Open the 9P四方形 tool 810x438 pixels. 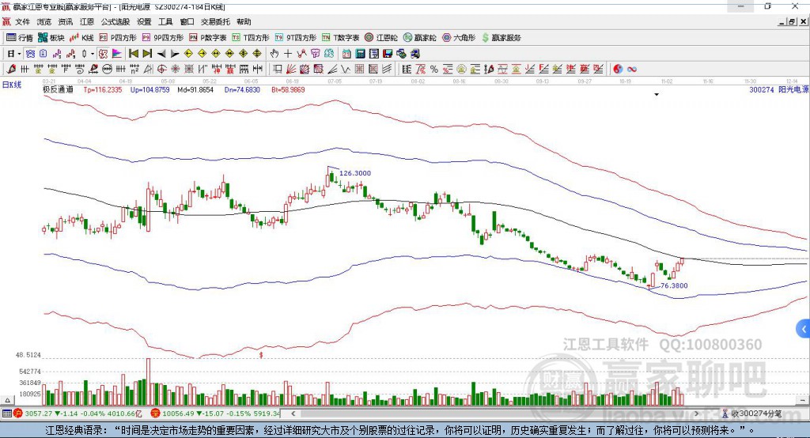coord(163,38)
